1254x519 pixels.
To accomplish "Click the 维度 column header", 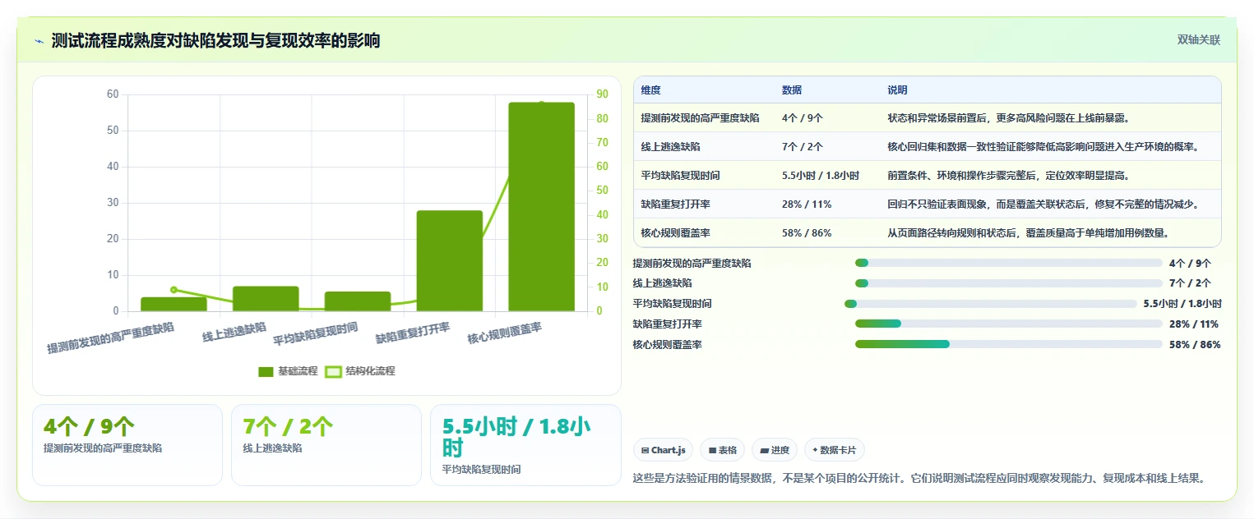I will [650, 90].
